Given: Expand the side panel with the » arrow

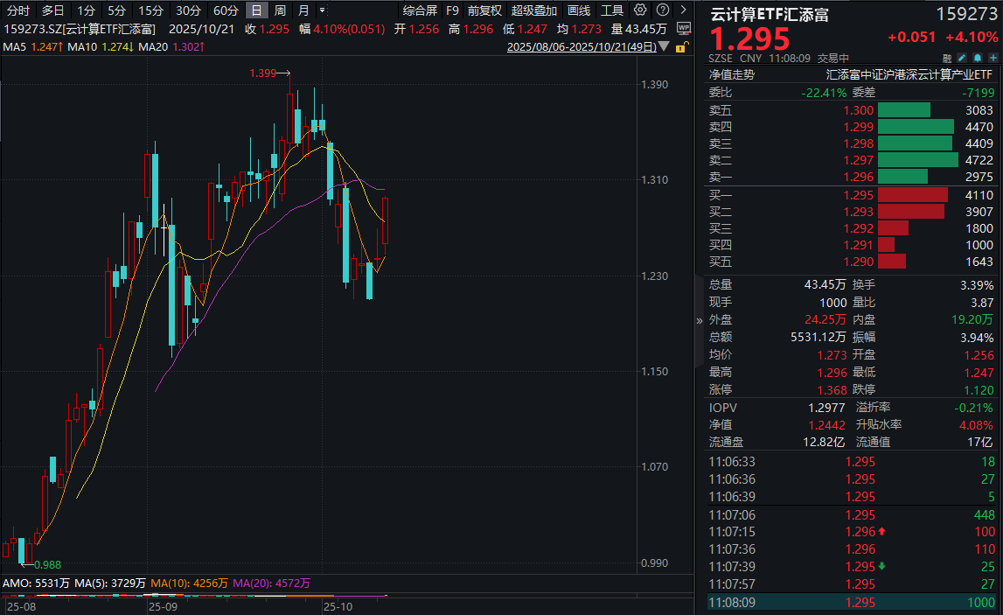Looking at the screenshot, I should (x=701, y=319).
